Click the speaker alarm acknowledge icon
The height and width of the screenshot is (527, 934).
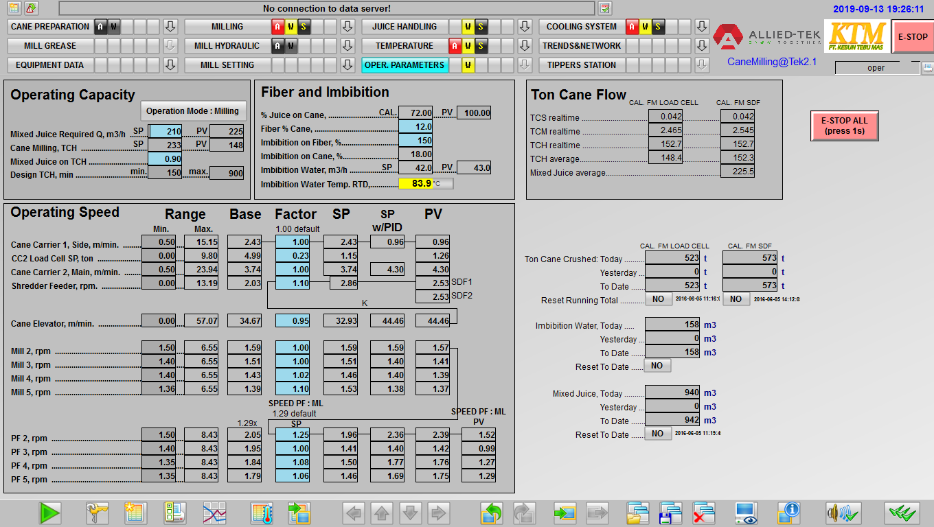tap(843, 513)
